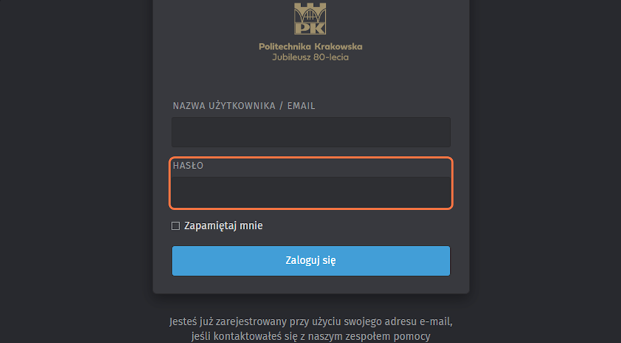Click the "HASŁO" field label
Viewport: 621px width, 343px height.
[188, 165]
